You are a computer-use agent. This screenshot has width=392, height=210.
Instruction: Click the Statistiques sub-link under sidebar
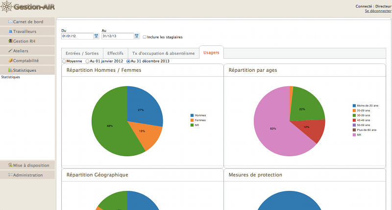10,77
